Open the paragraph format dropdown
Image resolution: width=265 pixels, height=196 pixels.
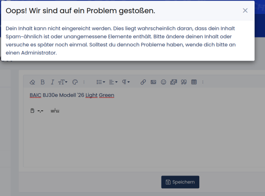point(126,82)
